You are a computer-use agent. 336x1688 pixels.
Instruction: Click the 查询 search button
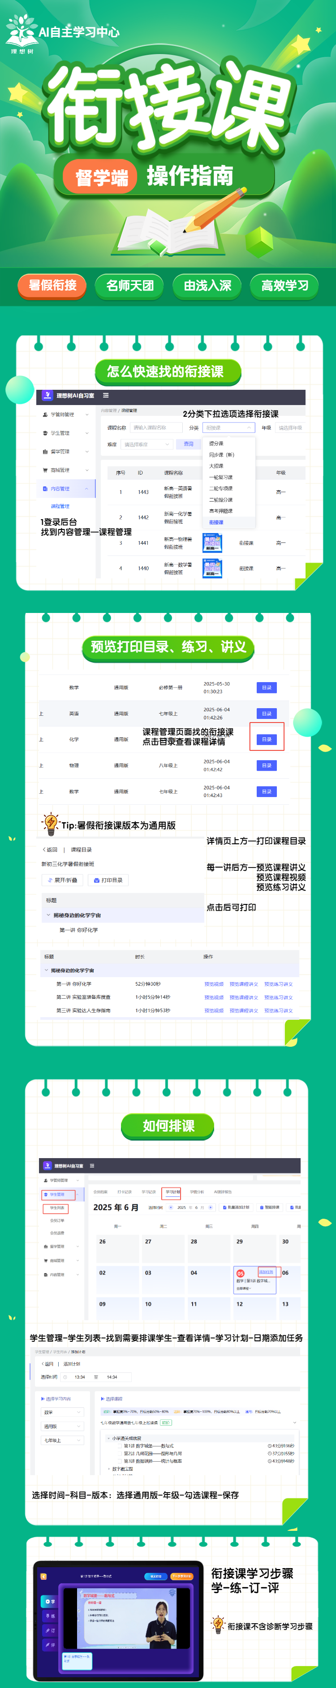tap(188, 444)
